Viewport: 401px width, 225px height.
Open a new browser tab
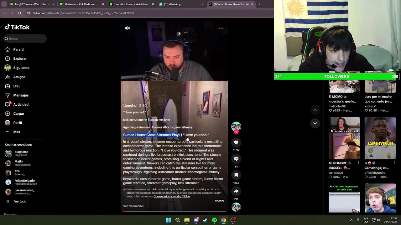[260, 4]
